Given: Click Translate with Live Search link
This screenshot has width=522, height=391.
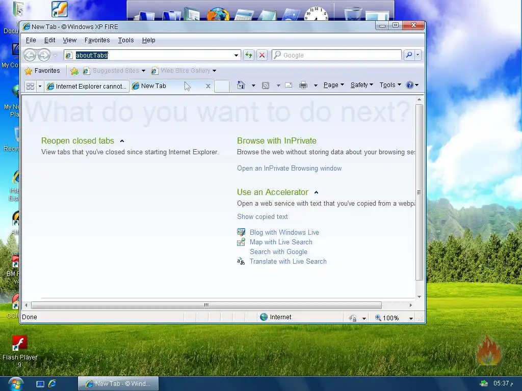Looking at the screenshot, I should (288, 261).
